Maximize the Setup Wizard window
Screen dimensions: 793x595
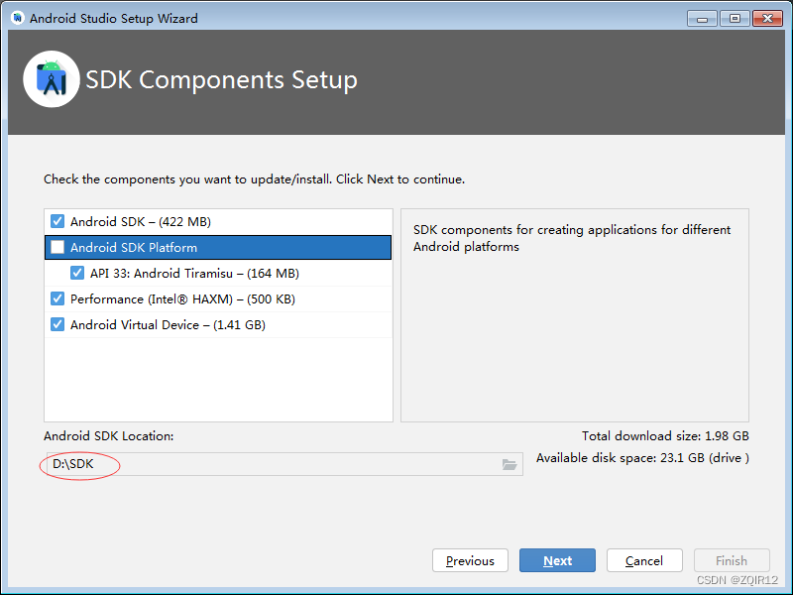click(x=735, y=19)
